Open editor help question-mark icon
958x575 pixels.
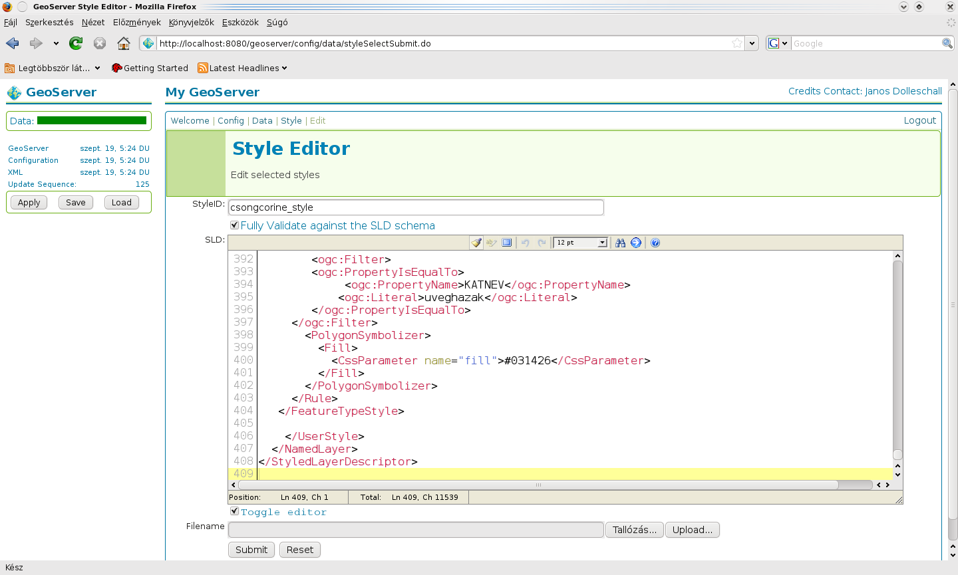tap(655, 243)
